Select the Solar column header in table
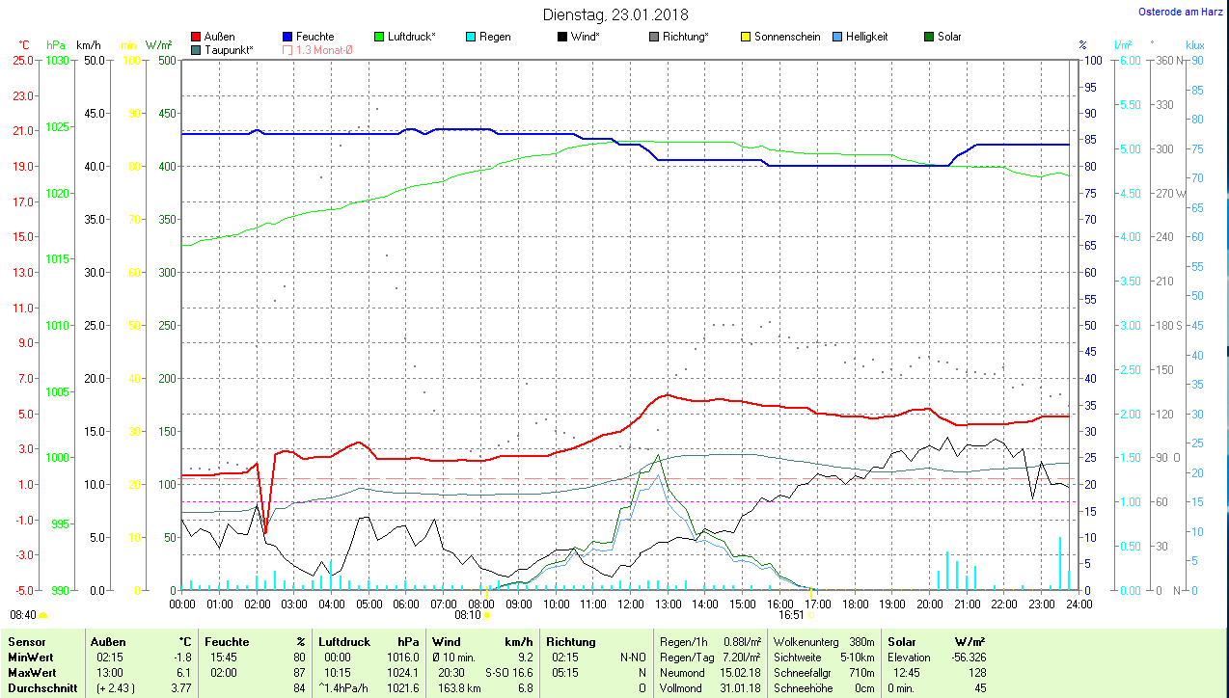1229x698 pixels. [902, 641]
